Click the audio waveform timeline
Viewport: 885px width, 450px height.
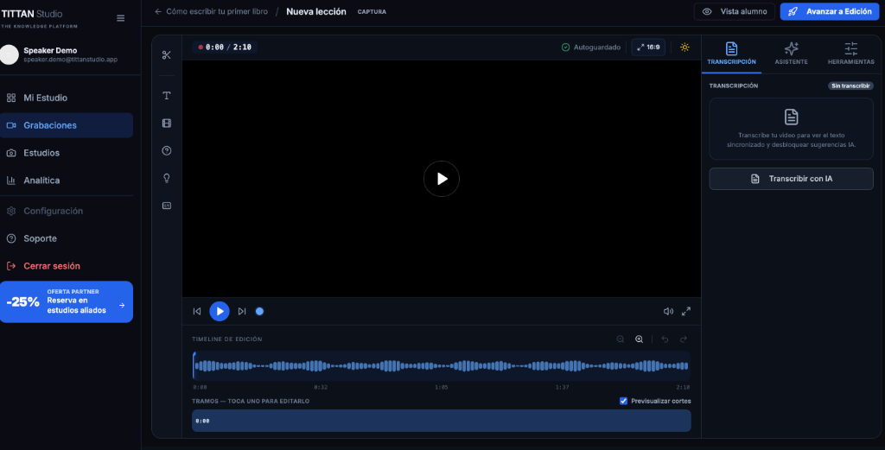[x=442, y=366]
